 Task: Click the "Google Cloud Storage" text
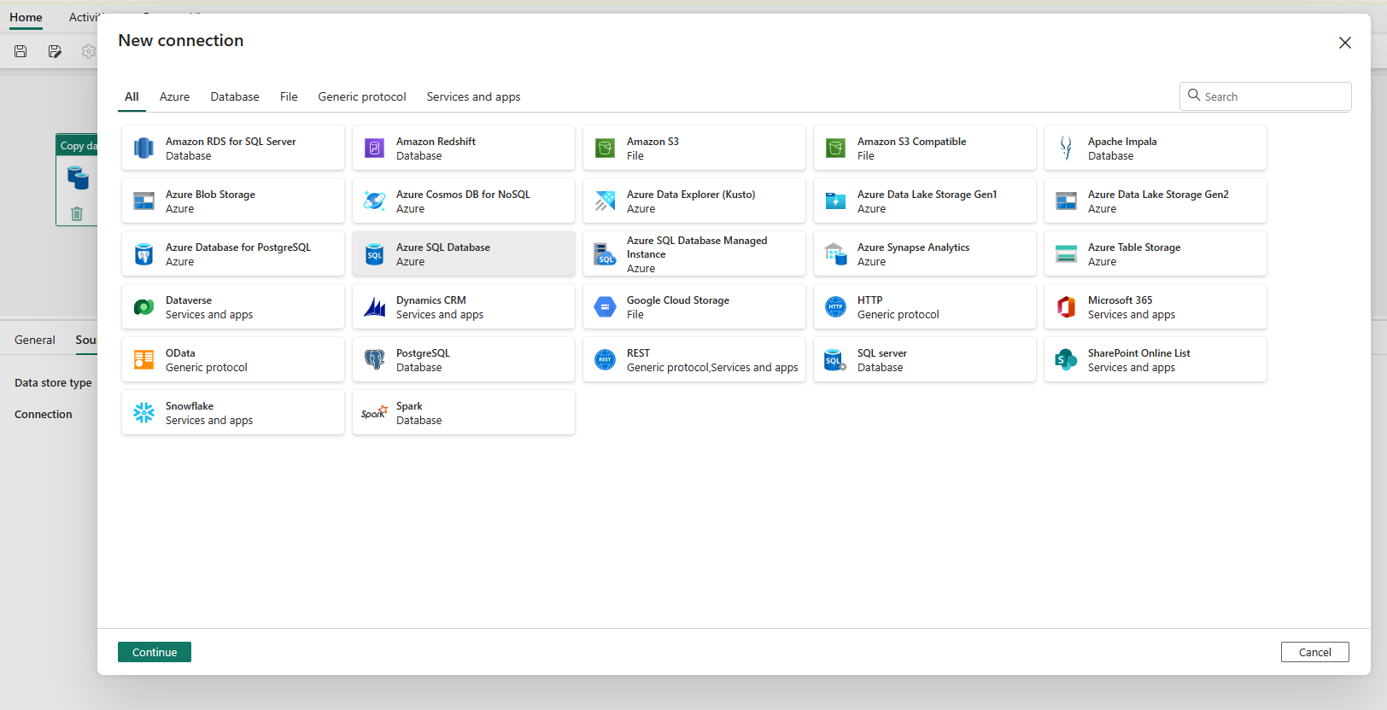[678, 300]
